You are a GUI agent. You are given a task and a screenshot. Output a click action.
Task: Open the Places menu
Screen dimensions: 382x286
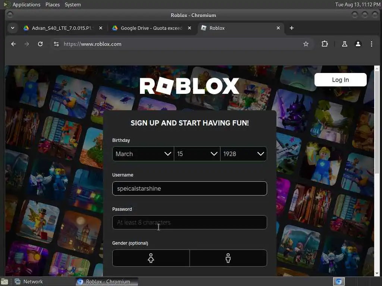[53, 4]
